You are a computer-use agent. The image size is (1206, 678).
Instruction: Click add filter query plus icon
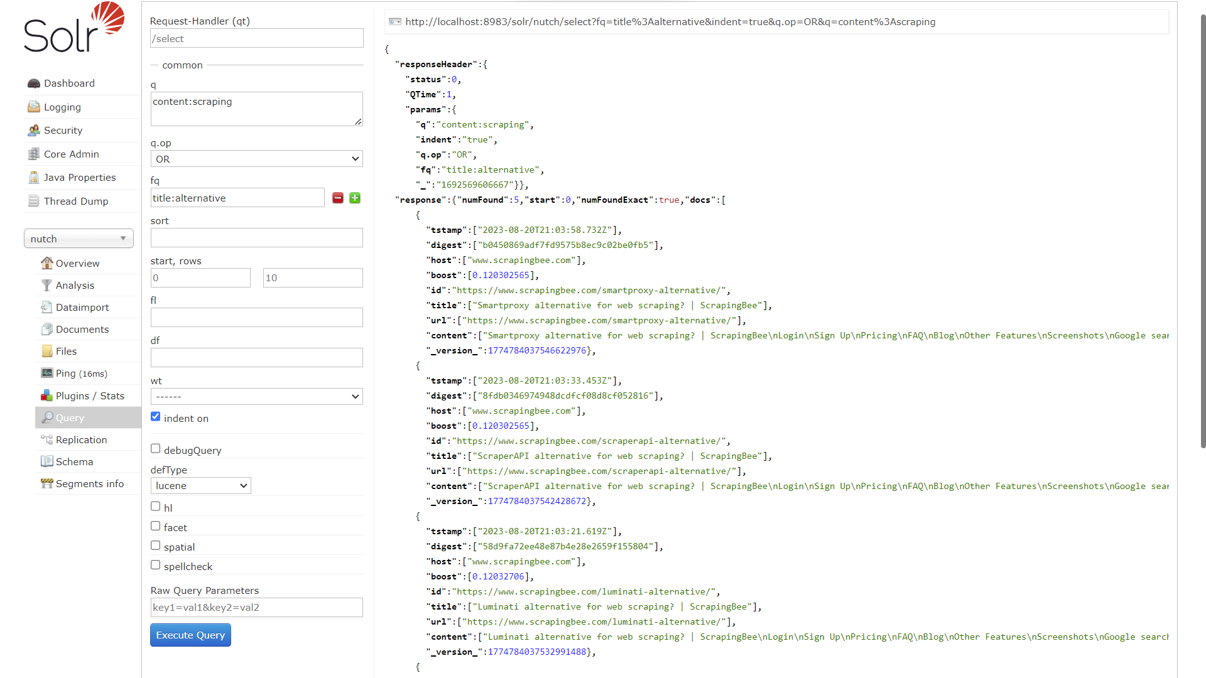[354, 197]
